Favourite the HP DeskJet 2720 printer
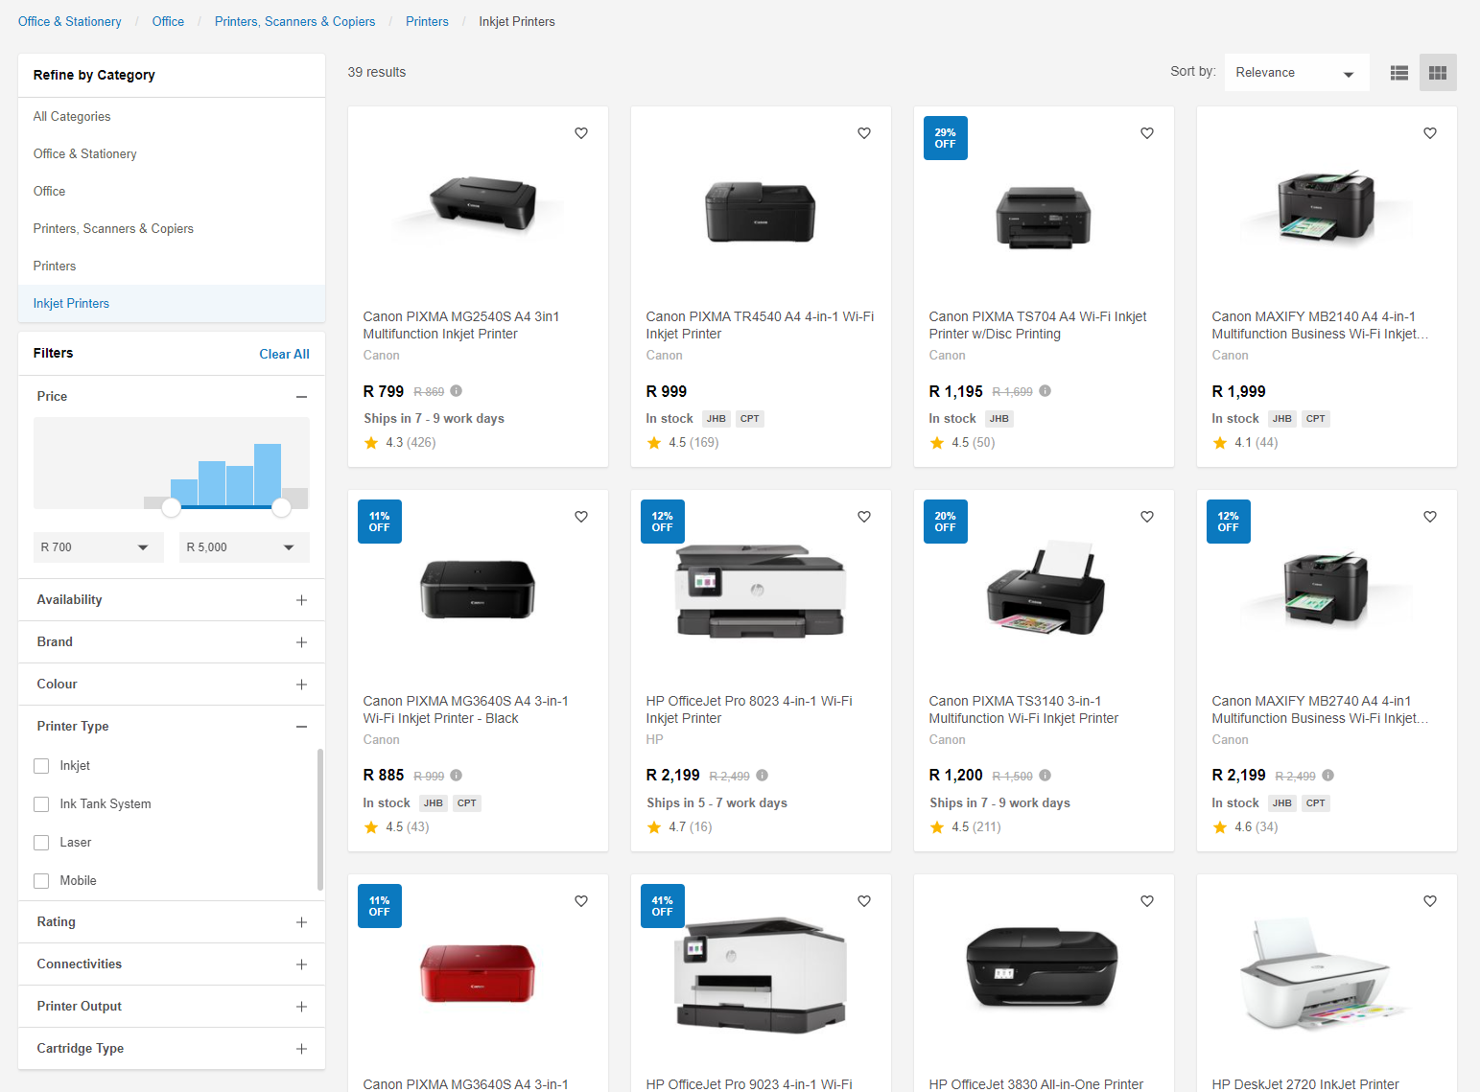Screen dimensions: 1480x1092 tap(1430, 901)
